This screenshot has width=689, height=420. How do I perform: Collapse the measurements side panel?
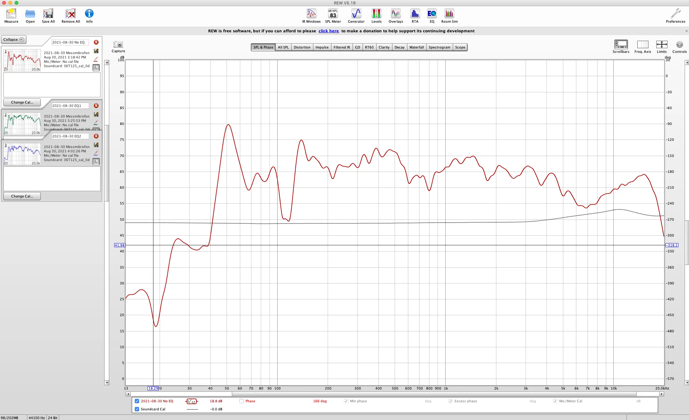(x=14, y=39)
